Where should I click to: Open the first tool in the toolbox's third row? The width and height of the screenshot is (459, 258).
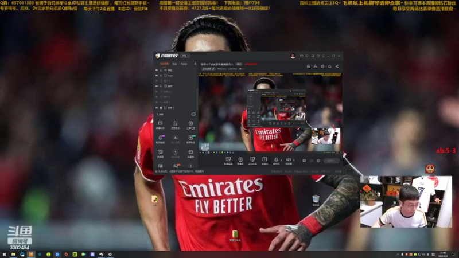(160, 154)
